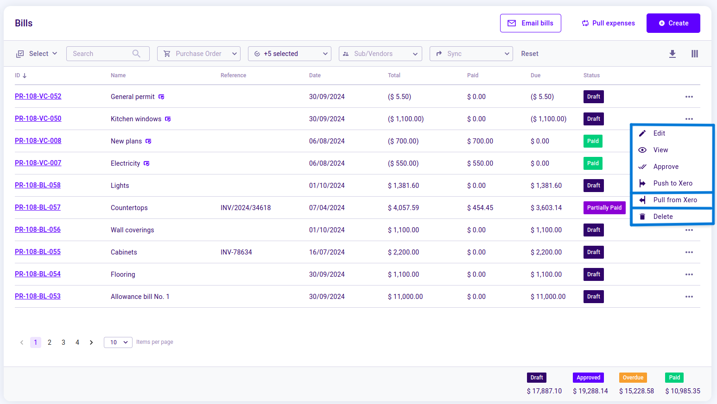Open bill PR-108-BL-057
Image resolution: width=717 pixels, height=404 pixels.
click(38, 207)
